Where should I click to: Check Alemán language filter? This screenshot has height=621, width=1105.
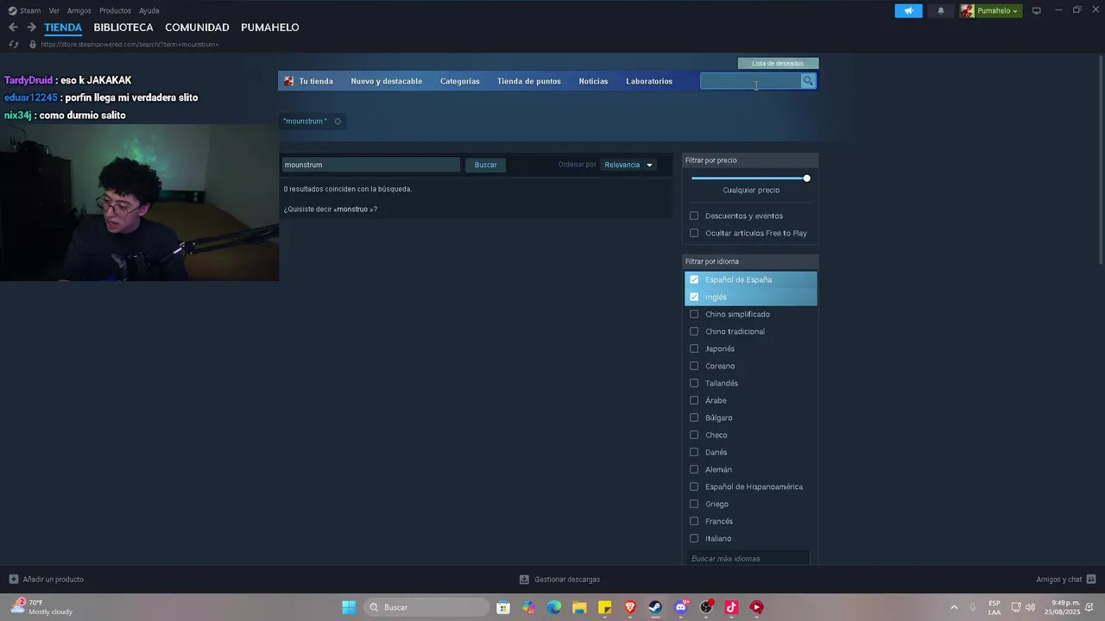click(694, 469)
